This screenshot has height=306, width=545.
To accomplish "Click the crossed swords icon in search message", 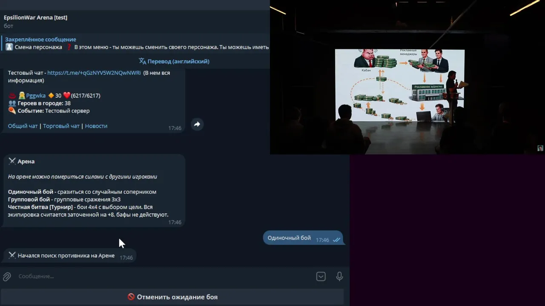I will click(x=12, y=255).
